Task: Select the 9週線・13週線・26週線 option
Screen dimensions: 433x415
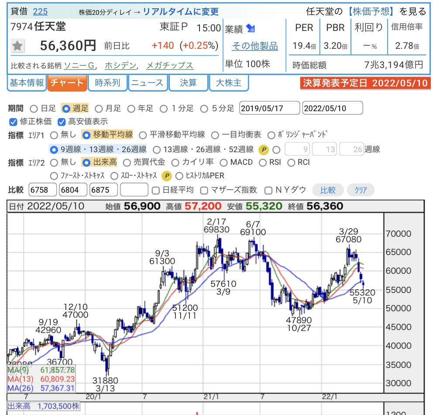Action: 54,150
